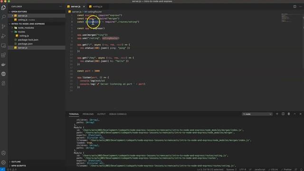304x171 pixels.
Task: Open package.json in file tree
Action: [x=25, y=44]
